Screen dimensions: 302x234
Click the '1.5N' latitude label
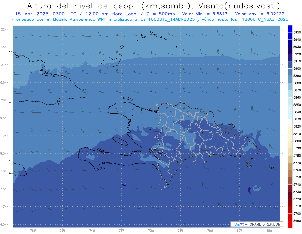click(4, 47)
